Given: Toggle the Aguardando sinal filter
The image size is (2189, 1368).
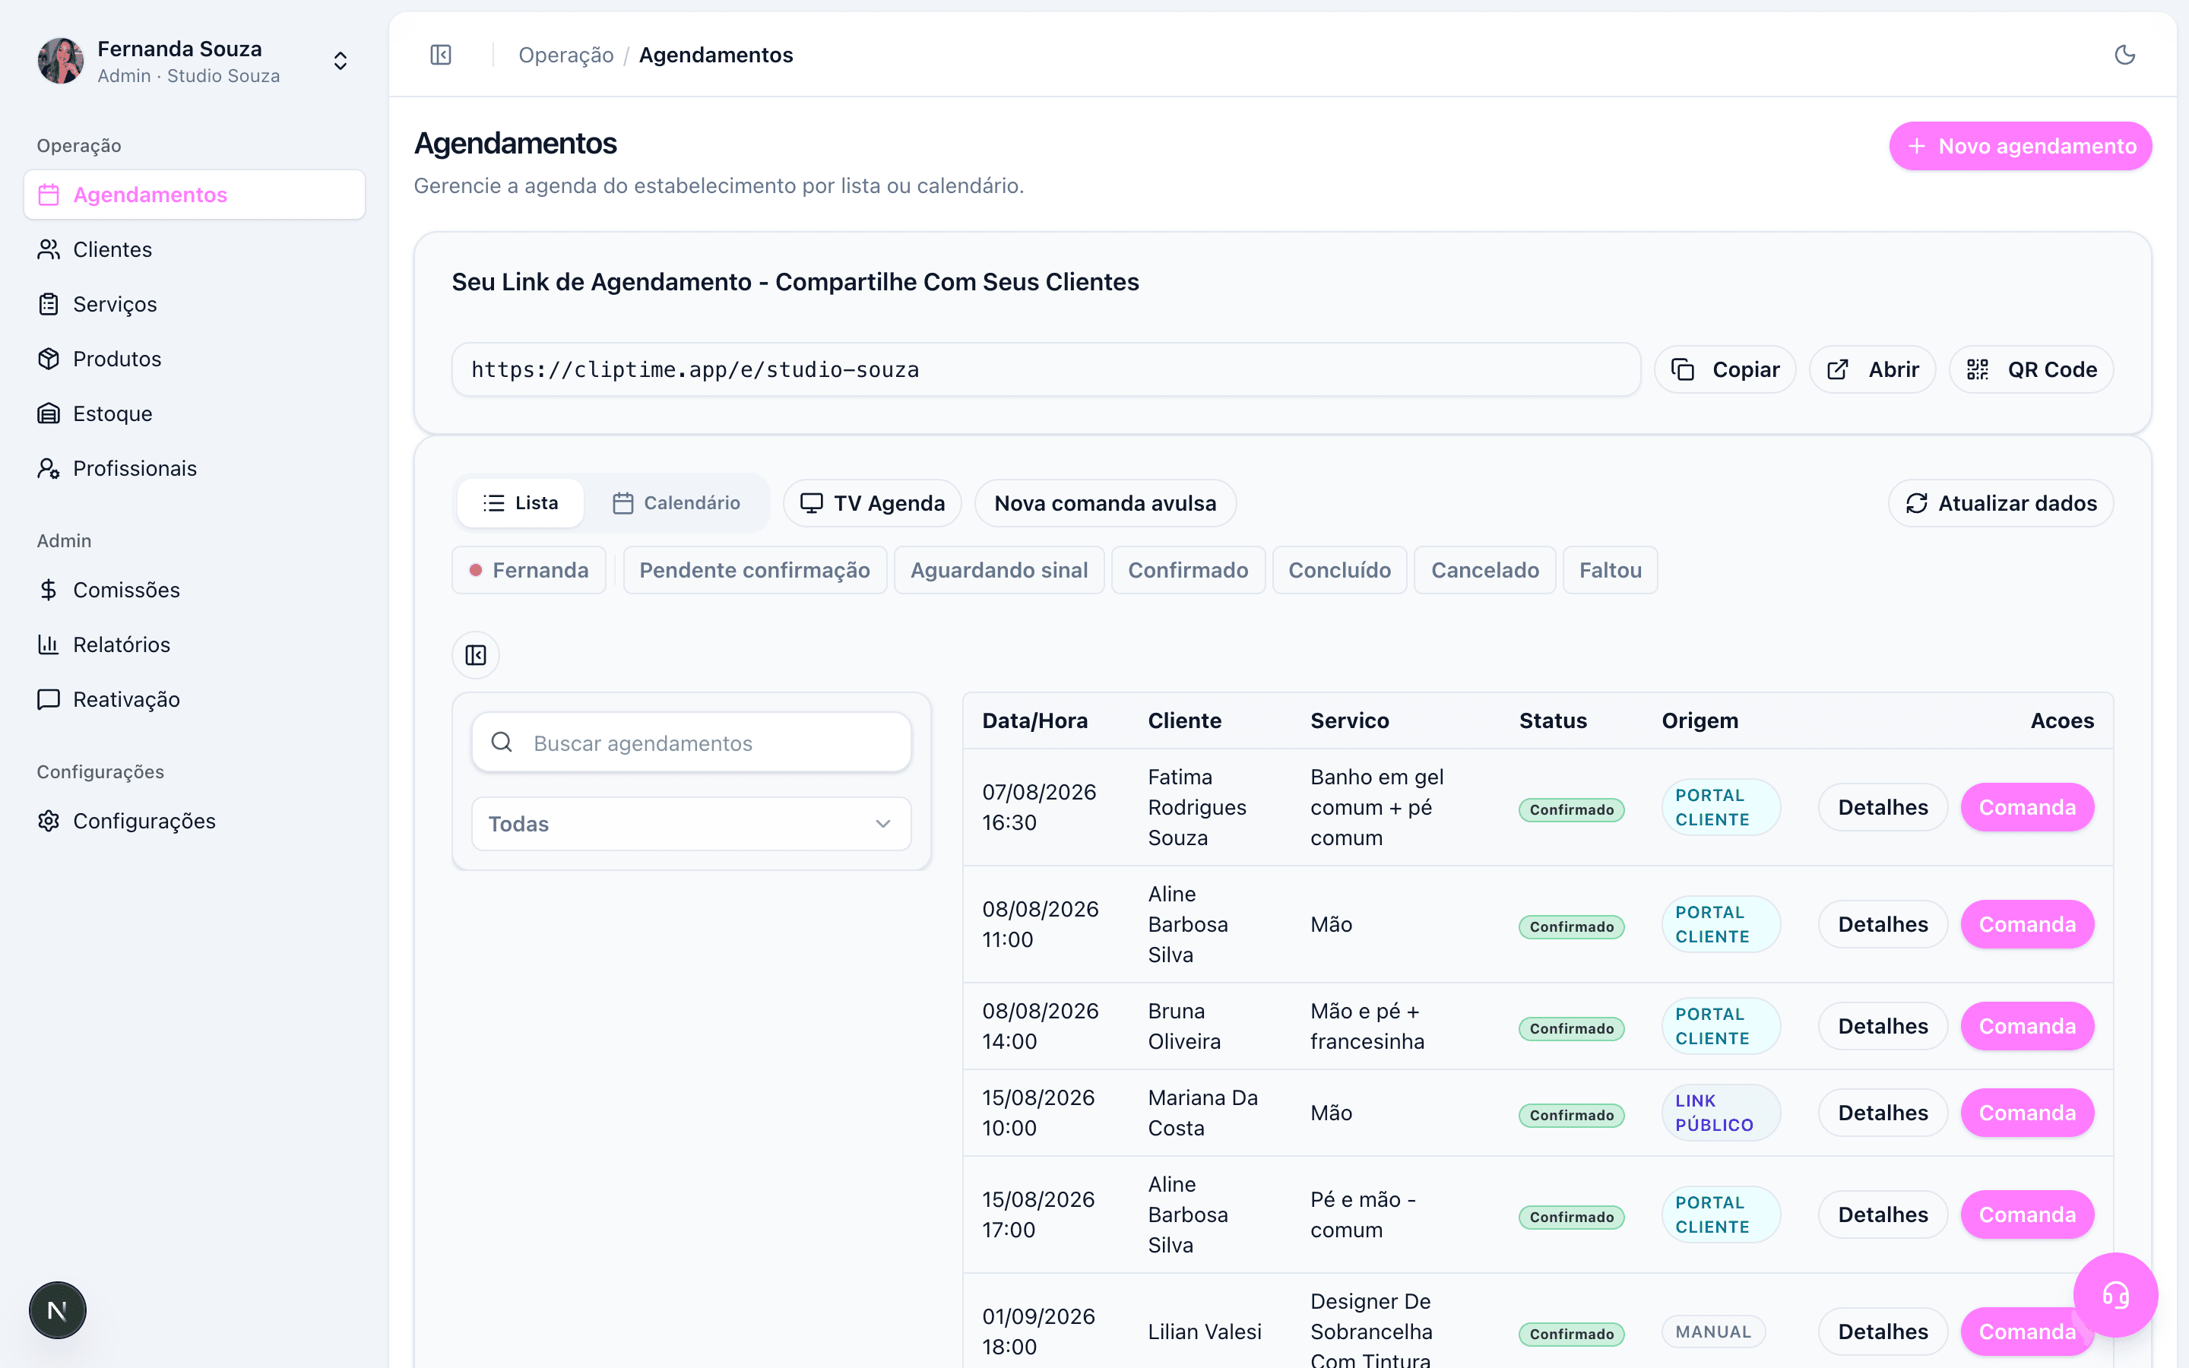Looking at the screenshot, I should (999, 570).
